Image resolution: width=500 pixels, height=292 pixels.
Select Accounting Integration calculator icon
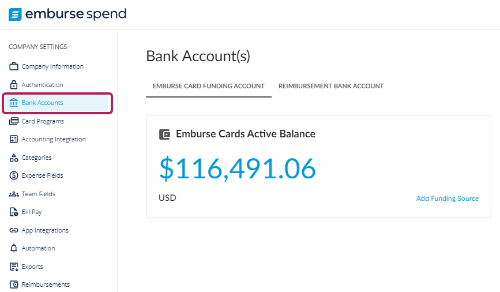click(14, 139)
